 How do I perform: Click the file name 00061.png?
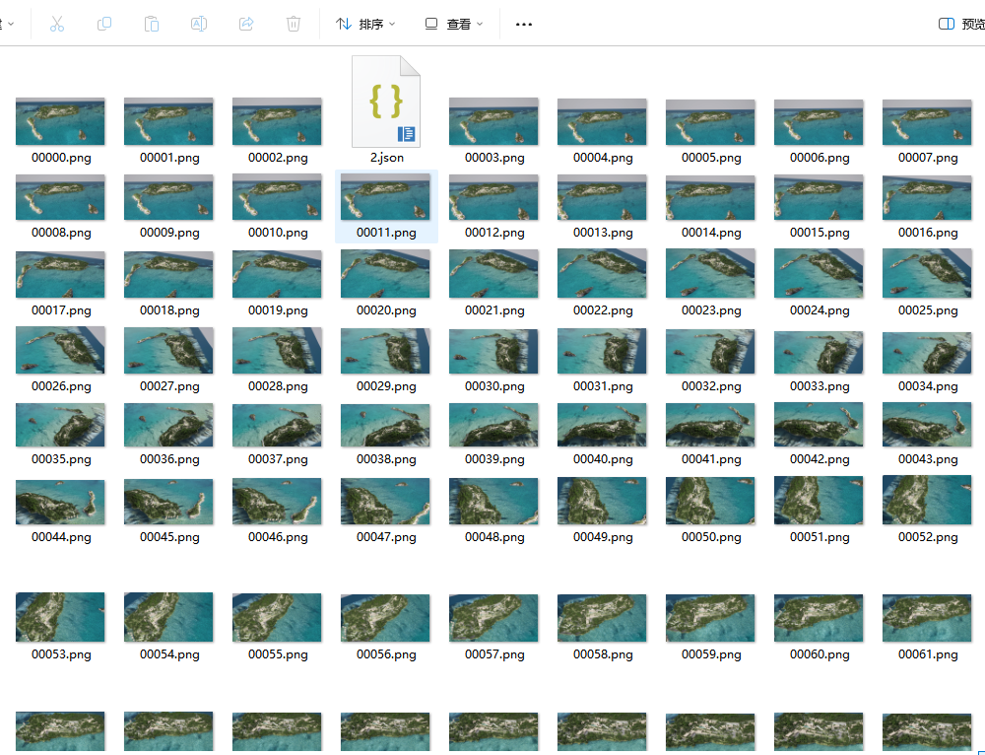[928, 654]
